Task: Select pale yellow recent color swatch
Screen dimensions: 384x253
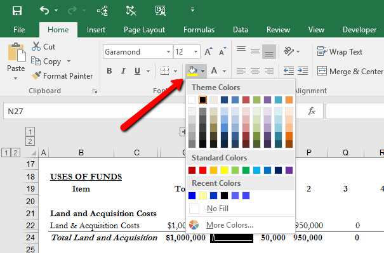Action: (202, 195)
